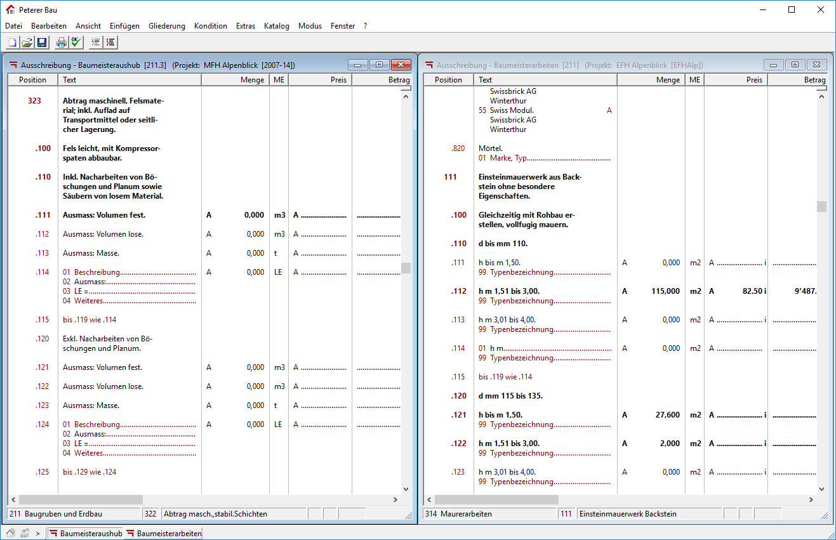Image resolution: width=836 pixels, height=540 pixels.
Task: Click status field '314 Maurerarbeiten'
Action: point(490,514)
